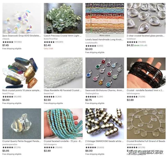Visit the BobbiThisnThat shop link

(x=51, y=39)
